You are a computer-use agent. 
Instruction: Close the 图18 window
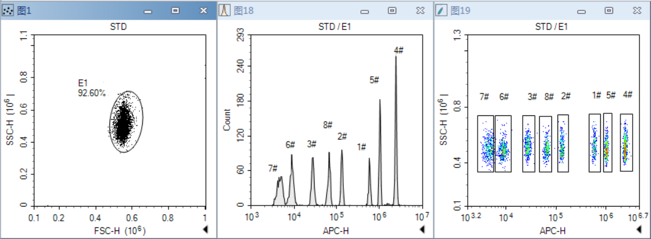click(420, 10)
